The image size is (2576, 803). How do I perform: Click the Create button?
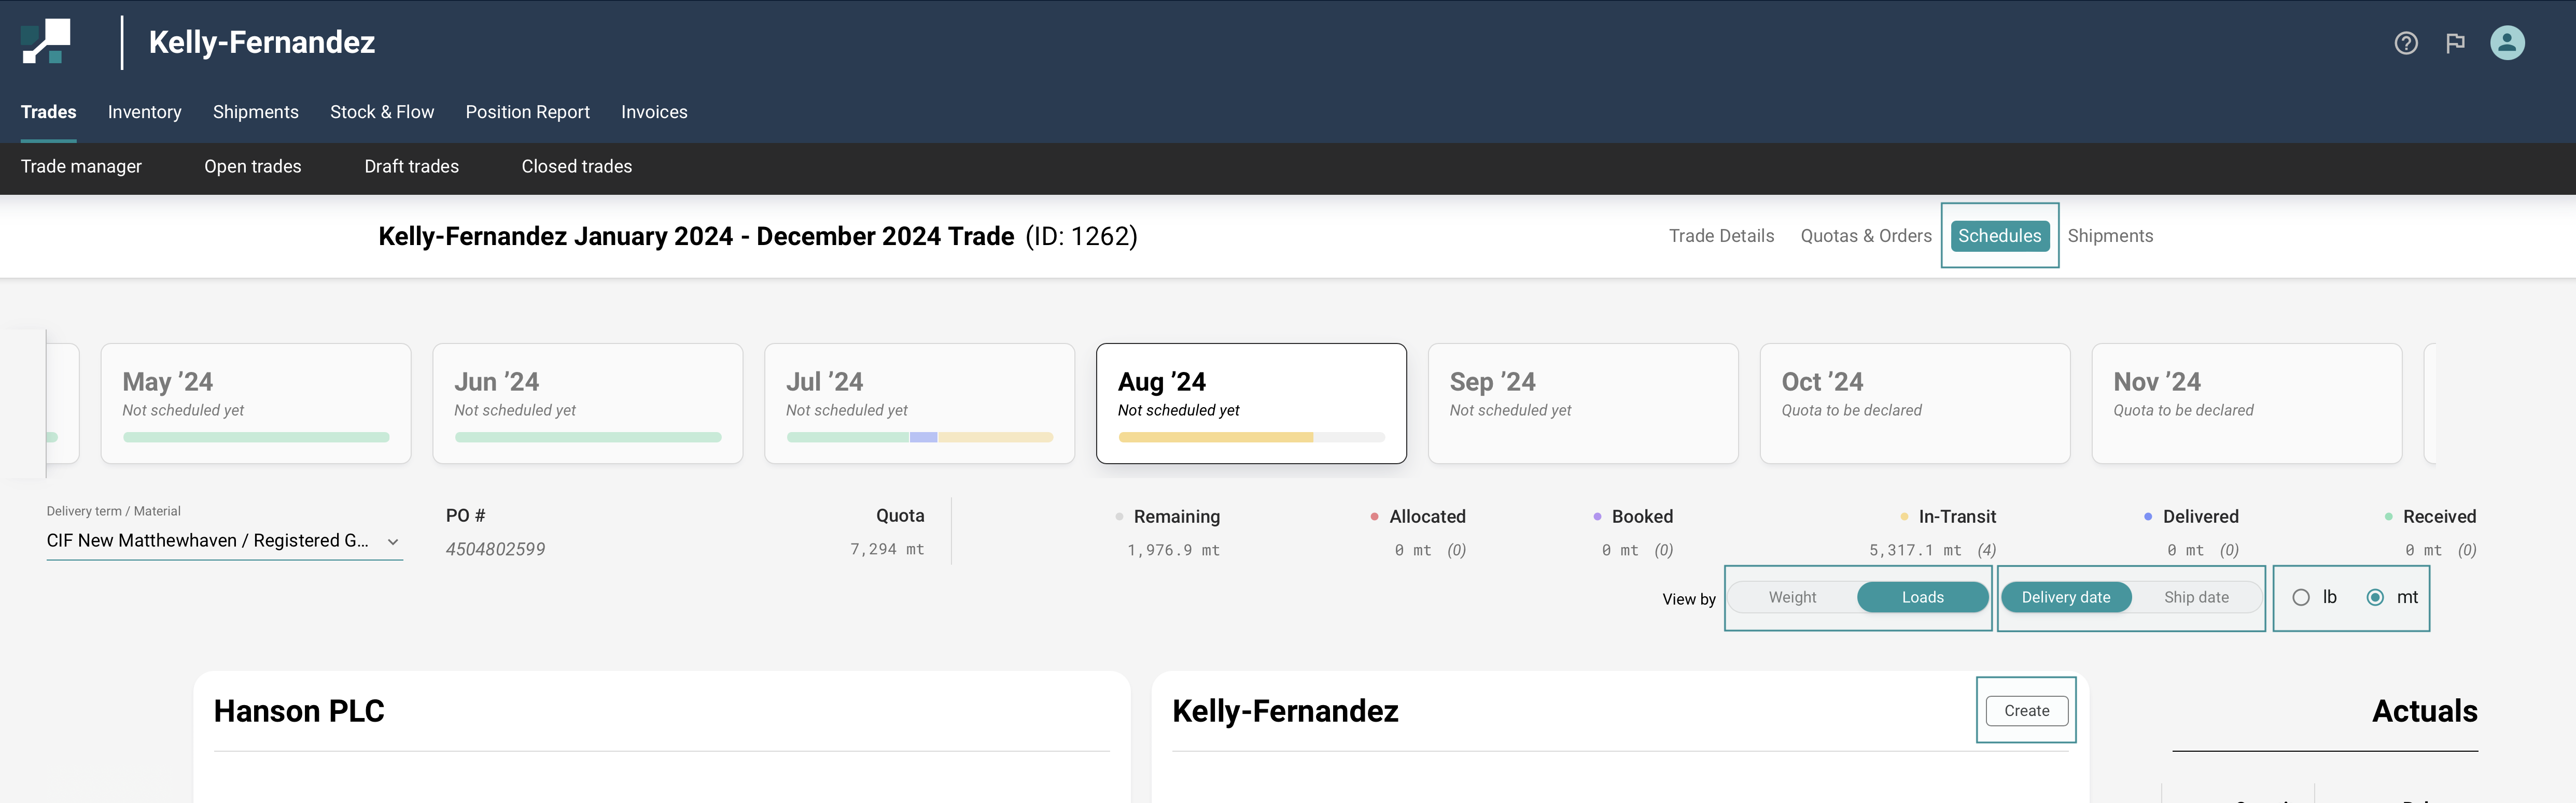(x=2026, y=710)
